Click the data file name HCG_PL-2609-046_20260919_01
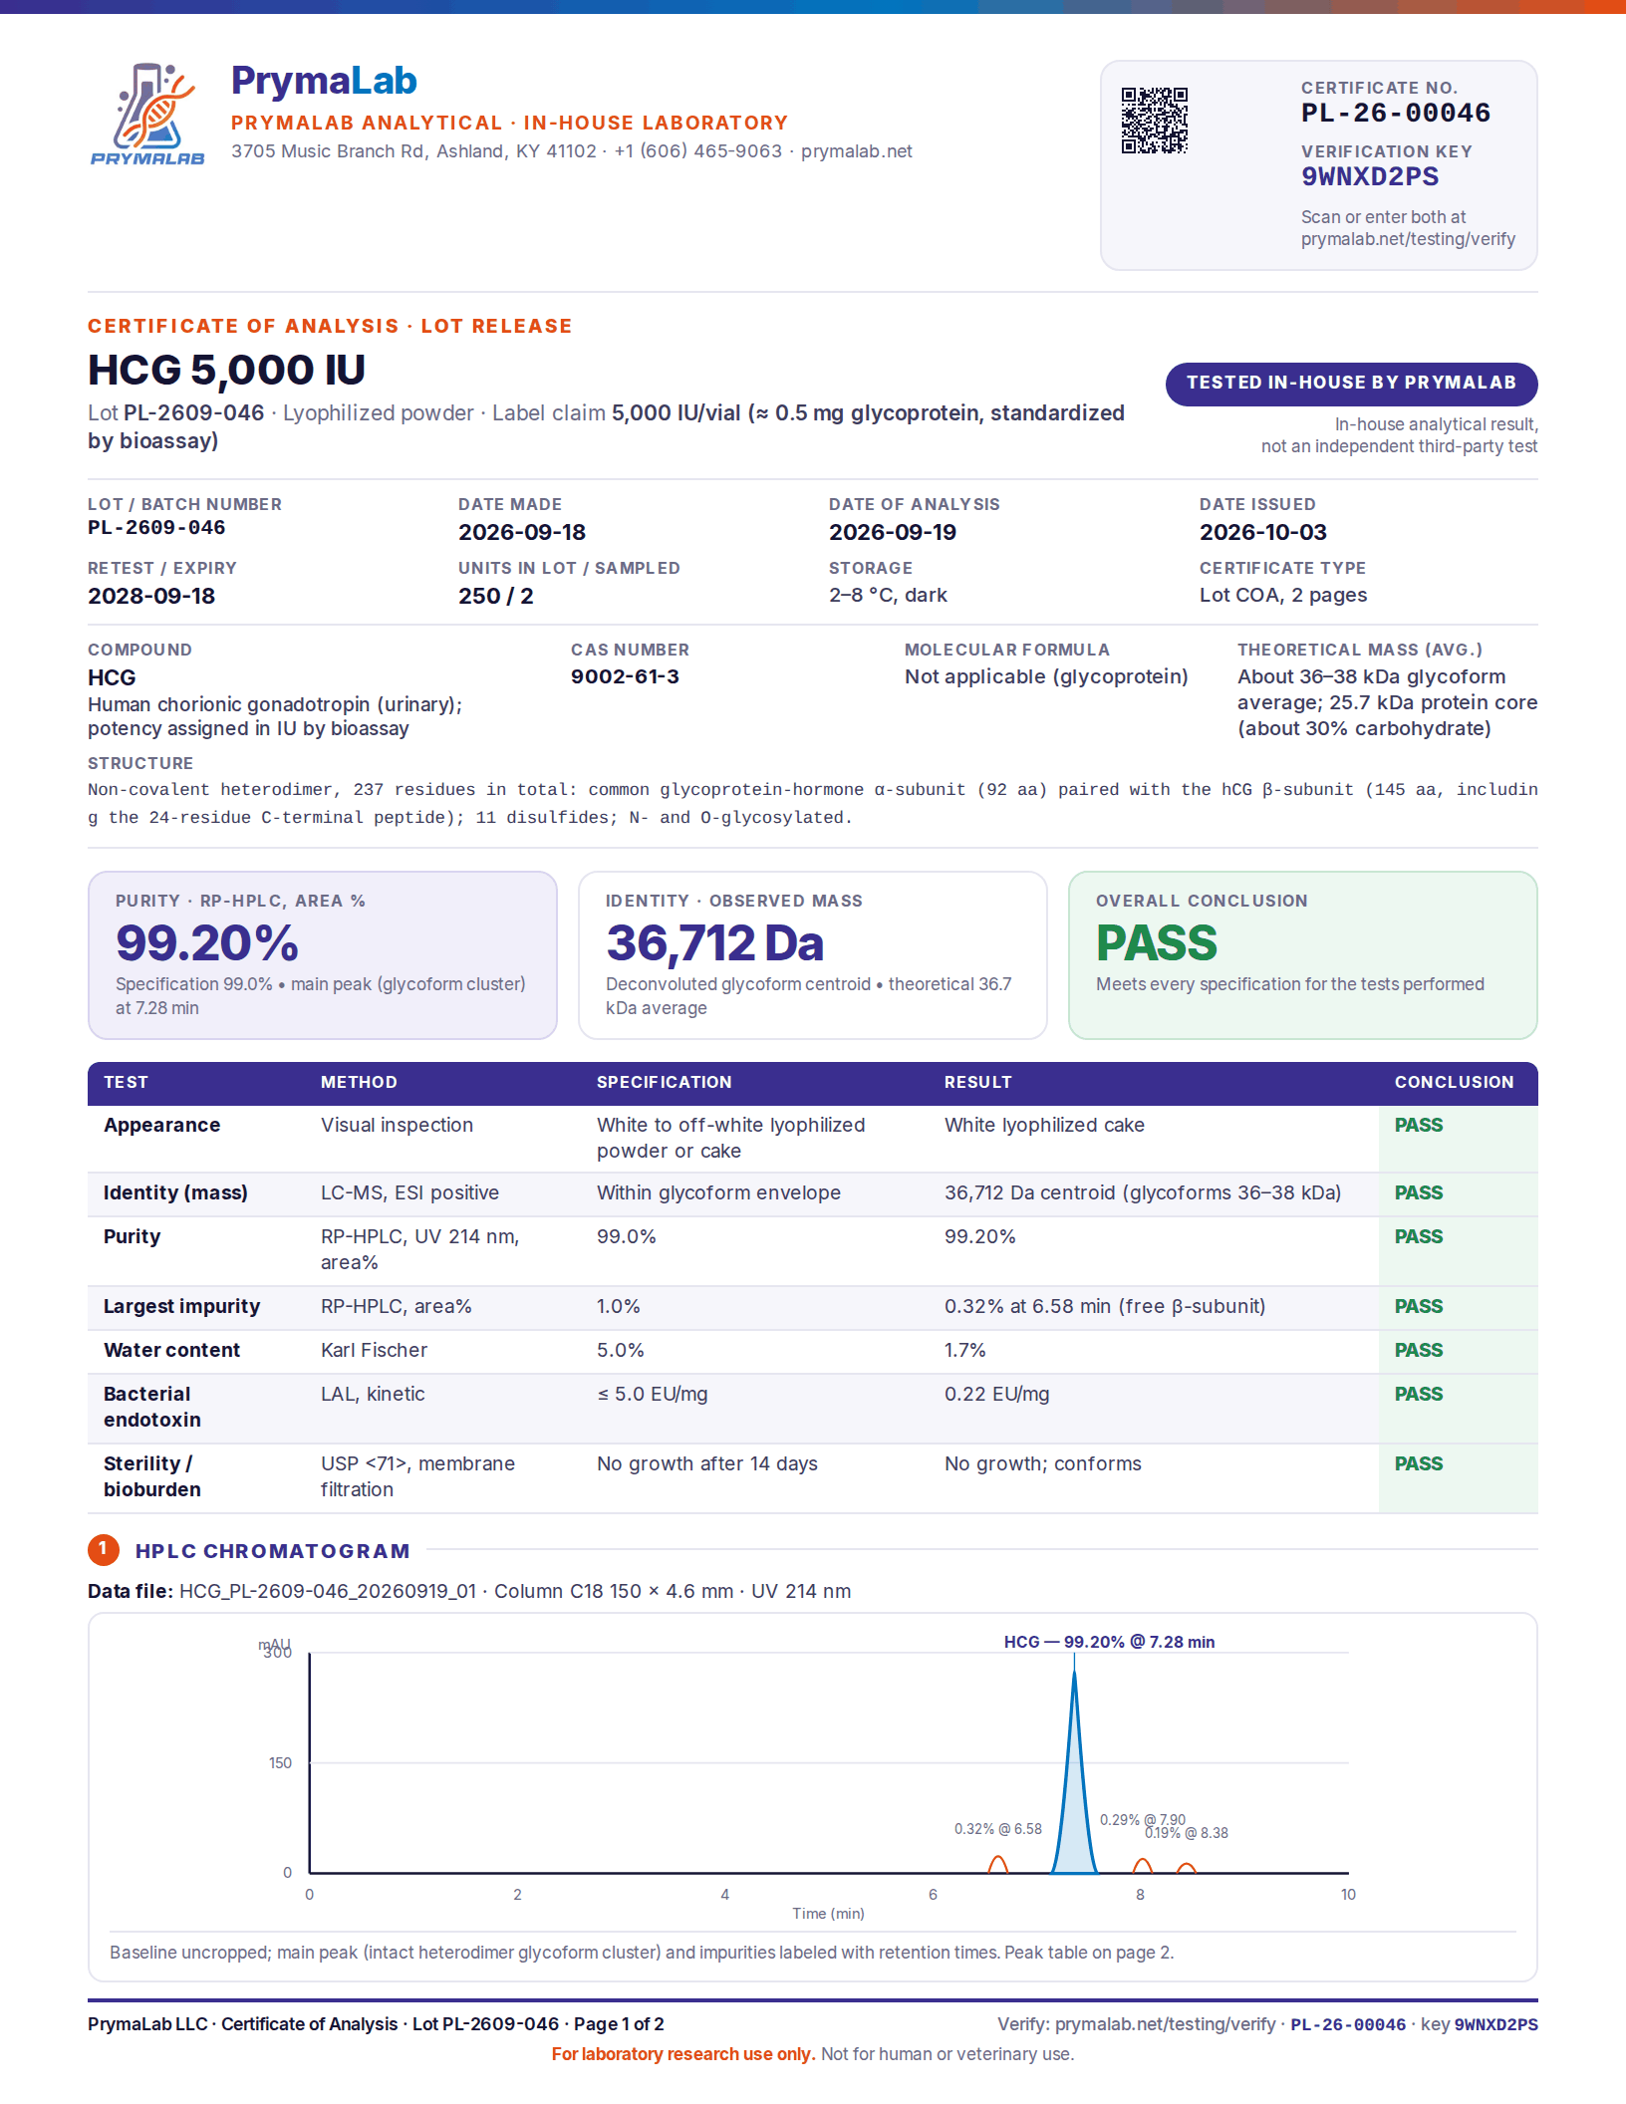Screen dimensions: 1626x2104 [328, 1591]
